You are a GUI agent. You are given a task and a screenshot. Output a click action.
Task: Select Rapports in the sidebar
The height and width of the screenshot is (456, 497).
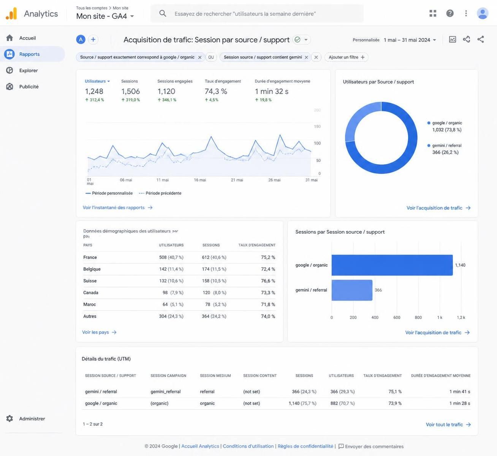pos(32,54)
